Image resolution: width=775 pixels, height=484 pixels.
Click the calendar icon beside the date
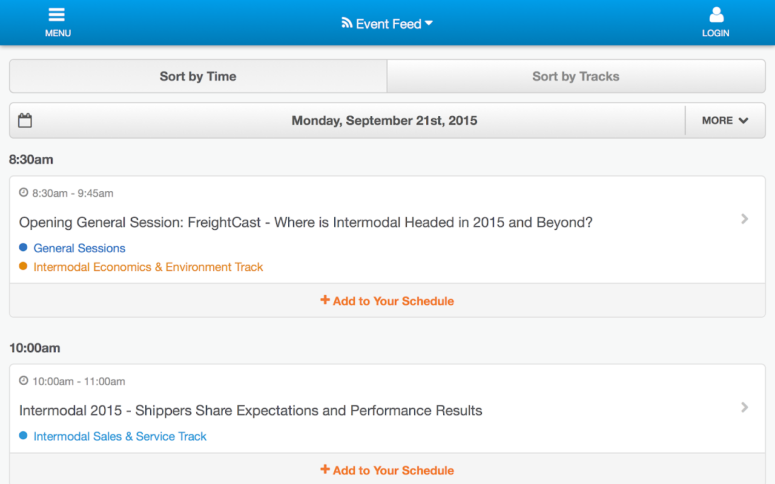click(x=25, y=120)
